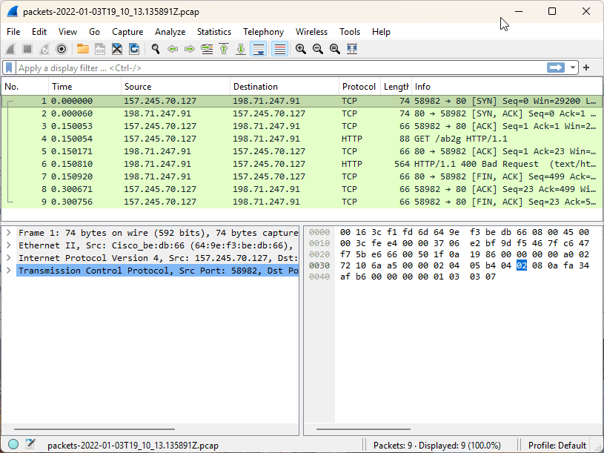Open a capture file via the folder icon
Image resolution: width=604 pixels, height=453 pixels.
[83, 49]
